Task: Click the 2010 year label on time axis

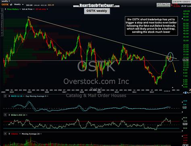Action: 116,92
